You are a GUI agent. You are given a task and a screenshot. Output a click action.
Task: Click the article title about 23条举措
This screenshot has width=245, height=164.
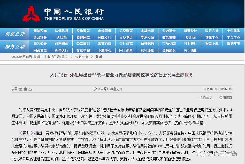click(x=121, y=75)
